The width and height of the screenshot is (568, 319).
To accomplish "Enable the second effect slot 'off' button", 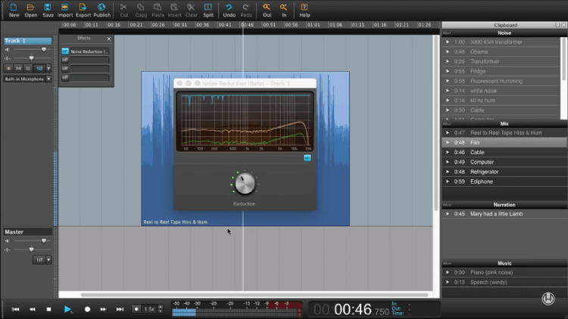I will (x=65, y=60).
